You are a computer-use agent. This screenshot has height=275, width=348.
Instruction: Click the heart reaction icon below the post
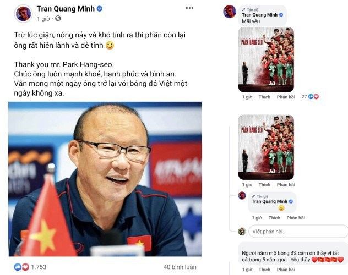[25, 267]
